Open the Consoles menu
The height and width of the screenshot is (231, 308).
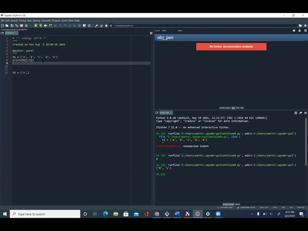point(46,20)
